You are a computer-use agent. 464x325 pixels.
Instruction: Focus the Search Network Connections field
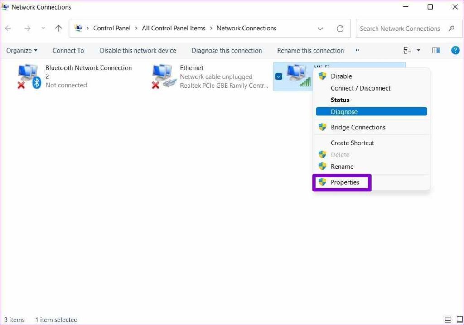click(x=409, y=29)
